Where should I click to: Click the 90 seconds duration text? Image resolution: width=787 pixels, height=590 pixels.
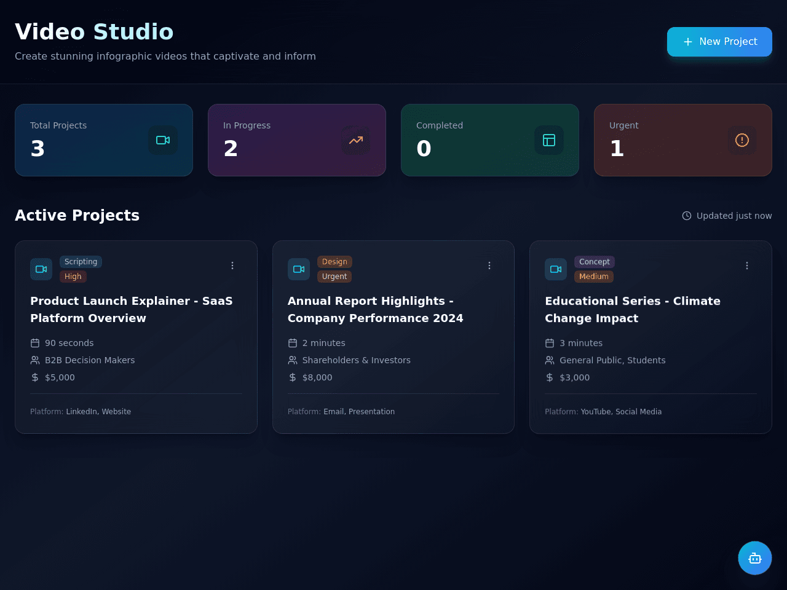pyautogui.click(x=69, y=343)
